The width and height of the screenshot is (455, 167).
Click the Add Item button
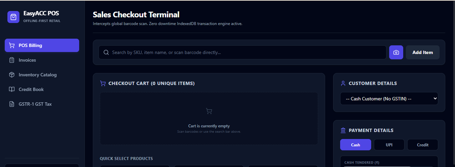pos(423,52)
